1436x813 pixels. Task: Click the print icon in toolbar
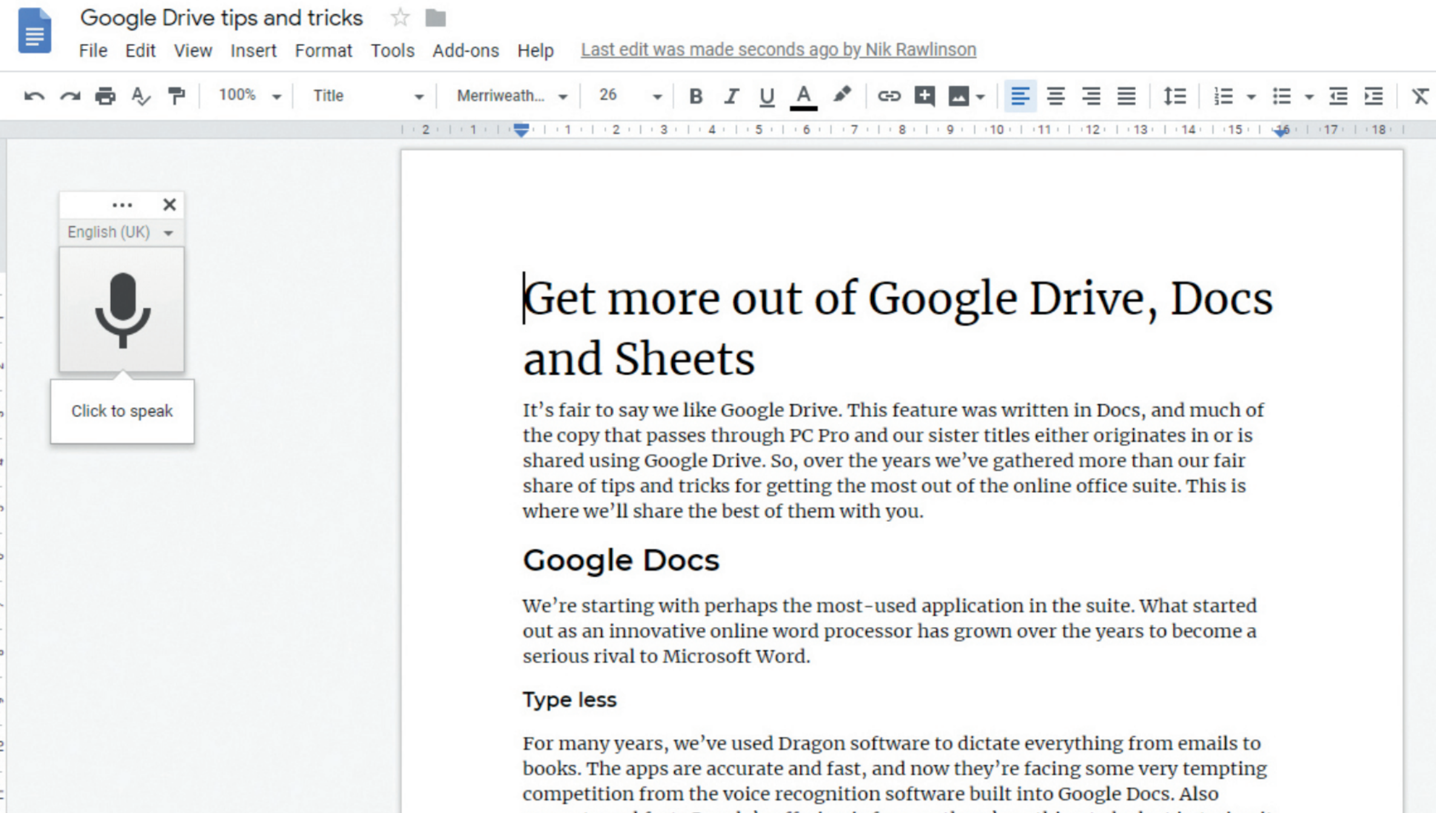coord(105,96)
